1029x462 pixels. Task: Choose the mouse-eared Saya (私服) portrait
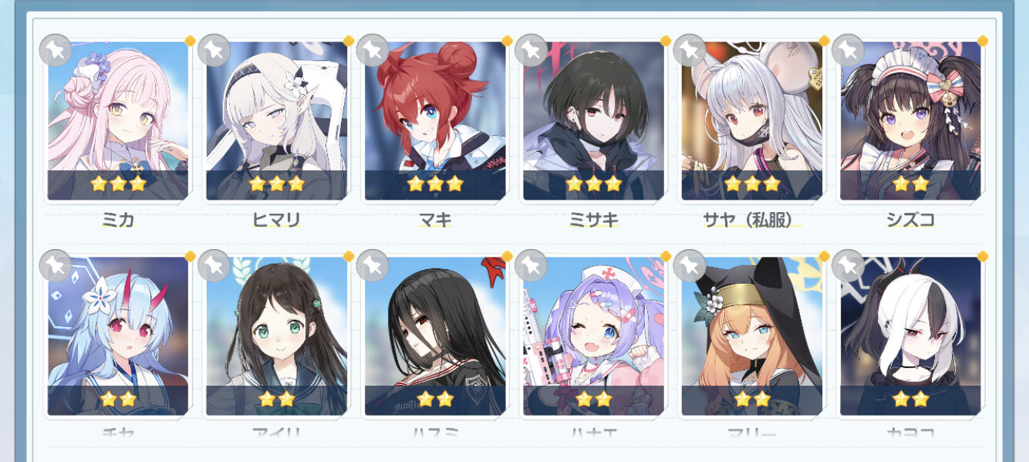pyautogui.click(x=752, y=121)
